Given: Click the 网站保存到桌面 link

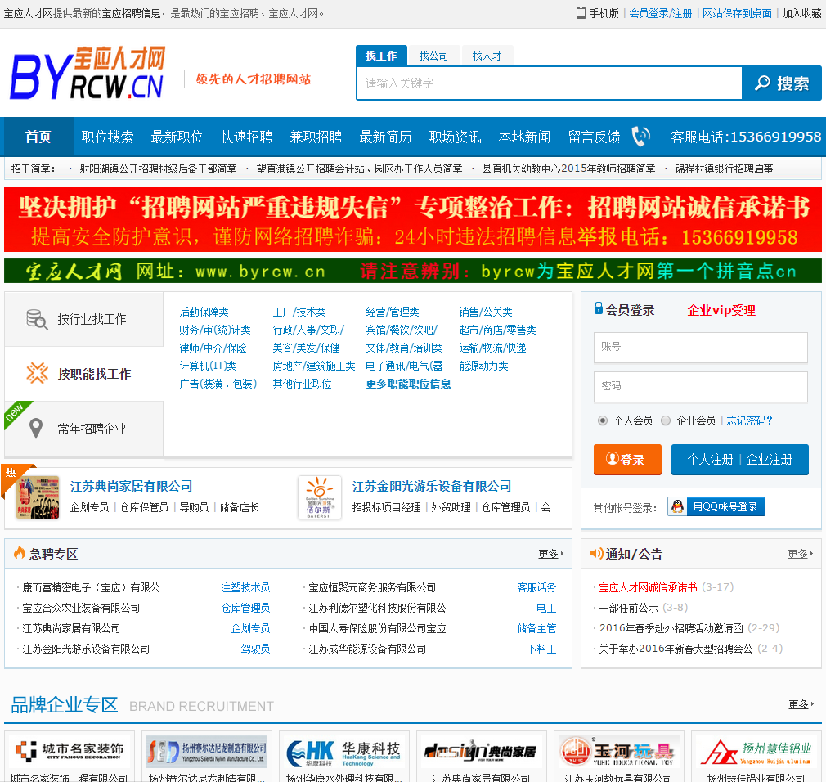Looking at the screenshot, I should [737, 13].
